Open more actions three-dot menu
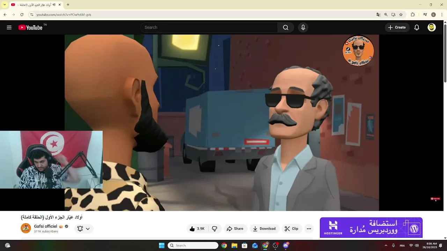 [309, 229]
